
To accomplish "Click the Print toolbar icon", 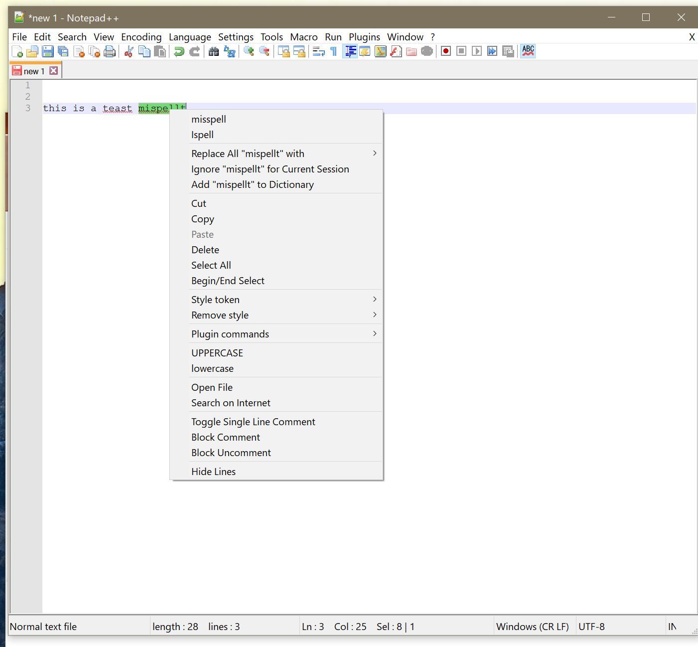I will click(x=110, y=51).
